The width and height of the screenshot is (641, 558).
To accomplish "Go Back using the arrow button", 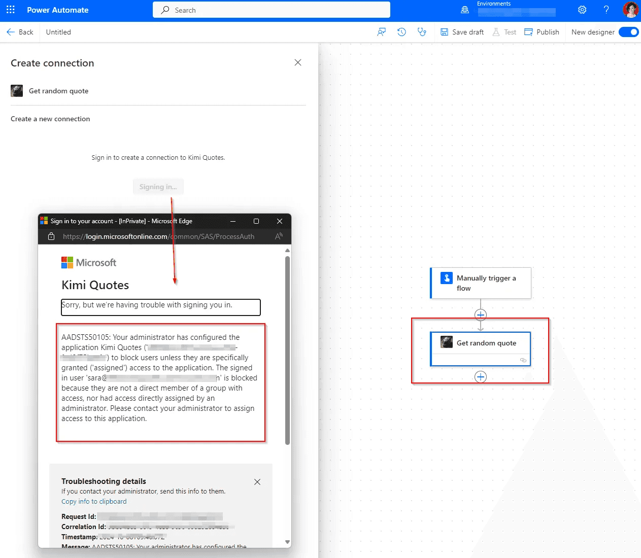I will click(20, 32).
